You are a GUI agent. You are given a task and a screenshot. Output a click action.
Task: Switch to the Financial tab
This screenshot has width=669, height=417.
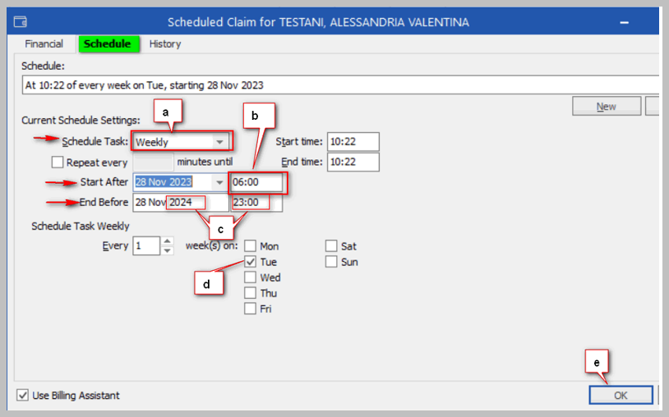44,44
